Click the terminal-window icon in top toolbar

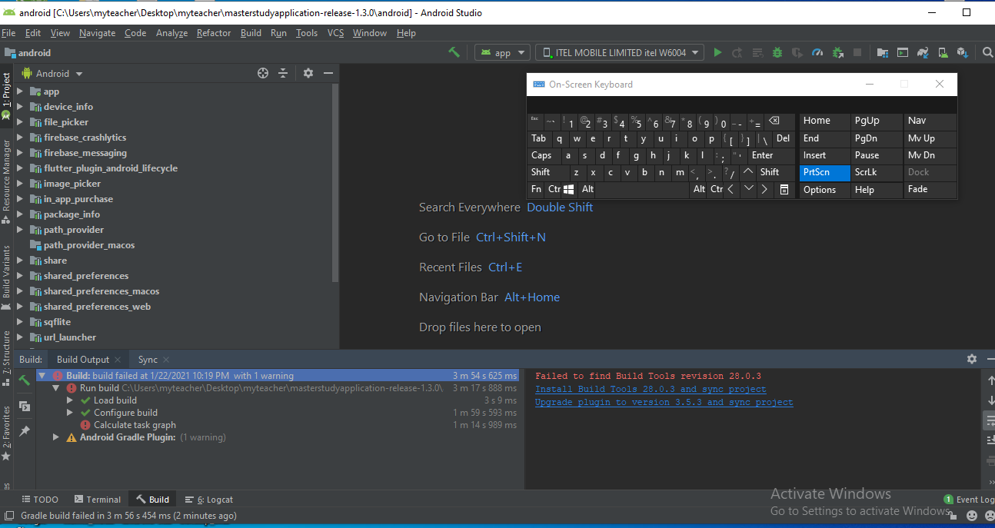pyautogui.click(x=903, y=52)
